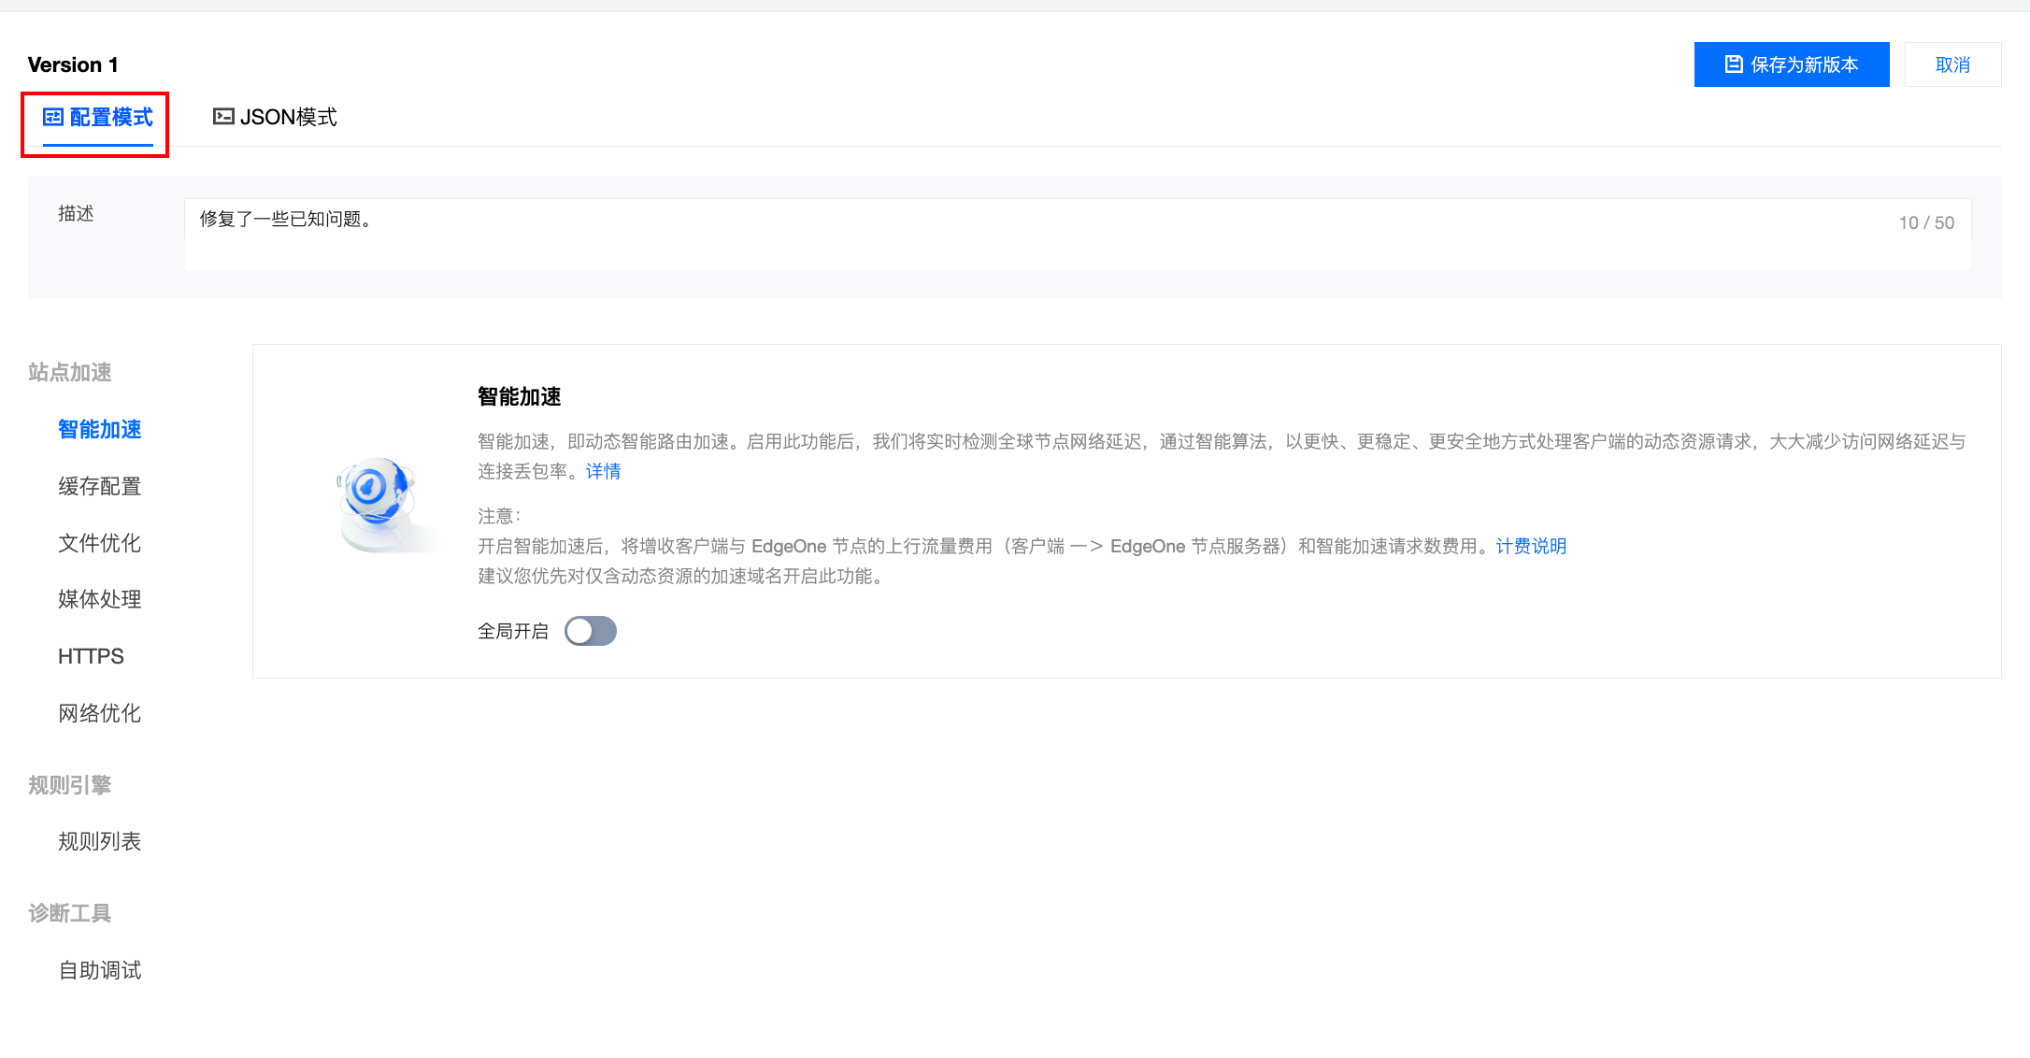Image resolution: width=2030 pixels, height=1058 pixels.
Task: Open 网络优化 in sidebar
Action: click(100, 713)
